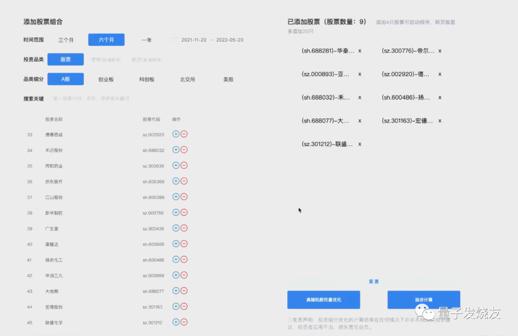Remove added stock sh.688077 大

360,120
